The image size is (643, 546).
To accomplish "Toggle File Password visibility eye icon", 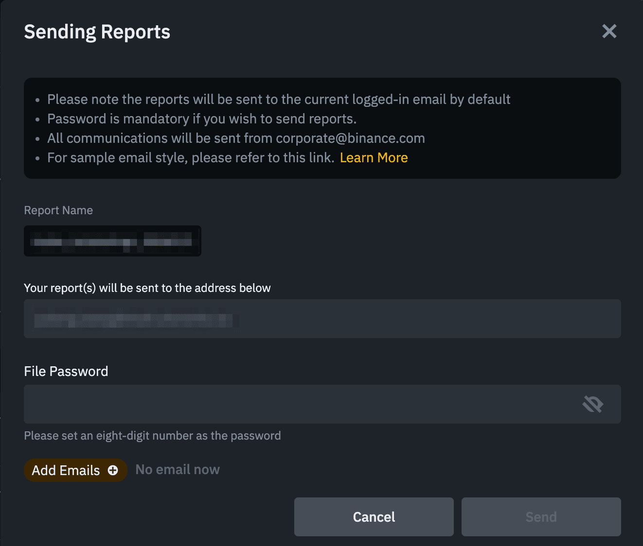I will pyautogui.click(x=592, y=404).
